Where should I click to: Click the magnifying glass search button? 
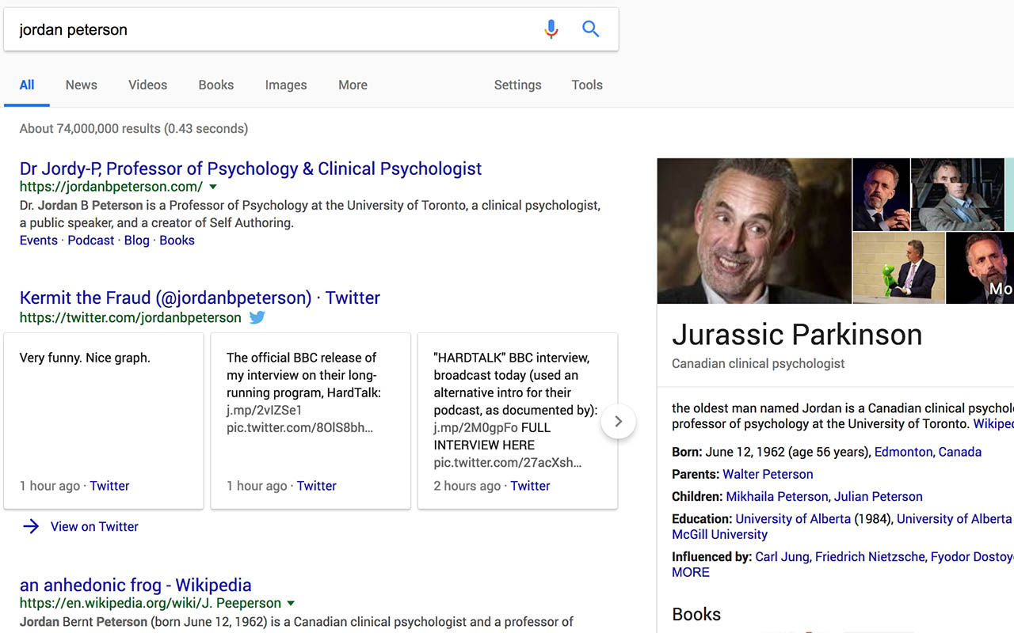(x=590, y=29)
